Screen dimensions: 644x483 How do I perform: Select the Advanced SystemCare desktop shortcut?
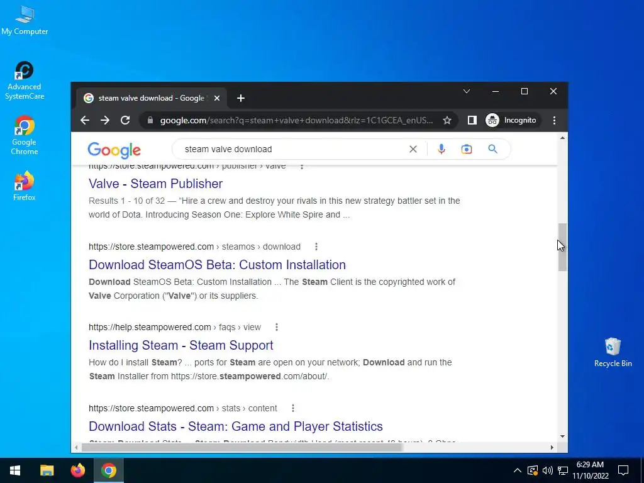click(x=25, y=80)
